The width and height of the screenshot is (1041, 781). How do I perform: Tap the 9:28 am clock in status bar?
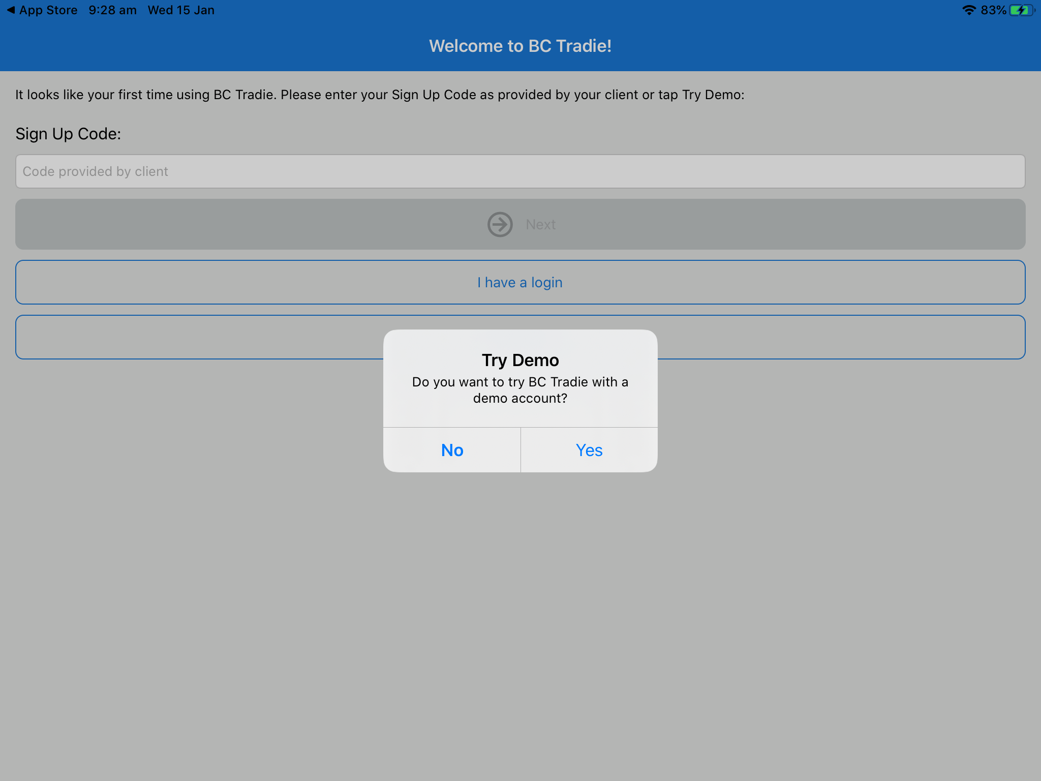point(112,10)
